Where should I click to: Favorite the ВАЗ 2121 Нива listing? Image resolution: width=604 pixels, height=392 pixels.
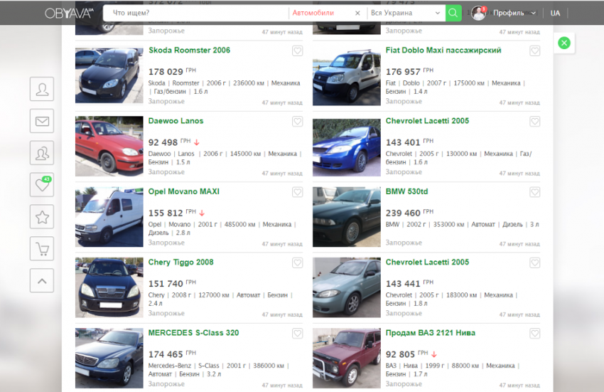[x=534, y=334]
